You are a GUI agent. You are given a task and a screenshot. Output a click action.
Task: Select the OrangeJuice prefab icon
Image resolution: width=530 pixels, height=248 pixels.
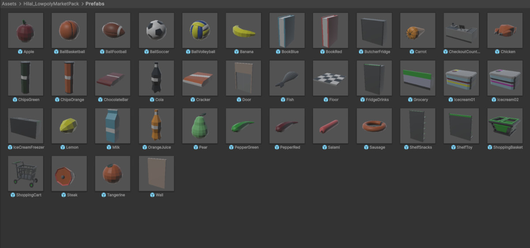[156, 126]
